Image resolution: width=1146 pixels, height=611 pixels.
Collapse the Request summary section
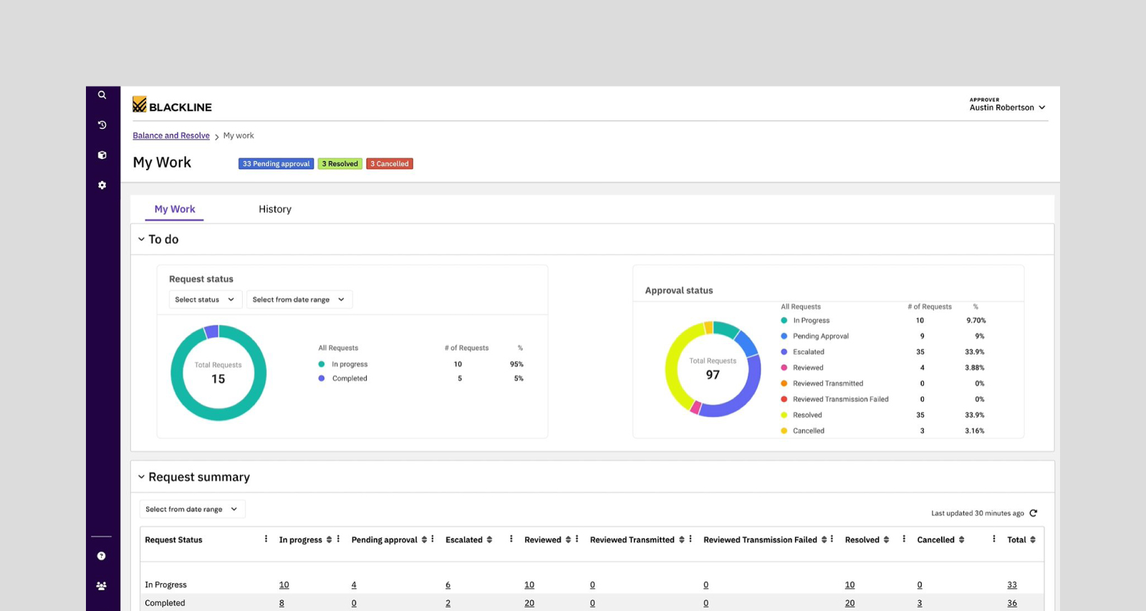coord(141,477)
